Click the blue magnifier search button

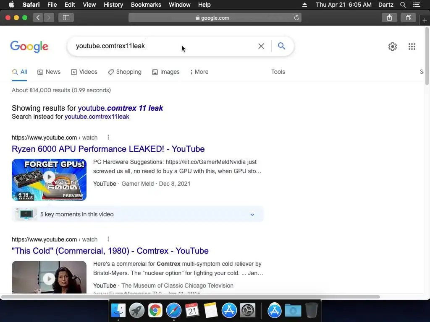tap(282, 46)
